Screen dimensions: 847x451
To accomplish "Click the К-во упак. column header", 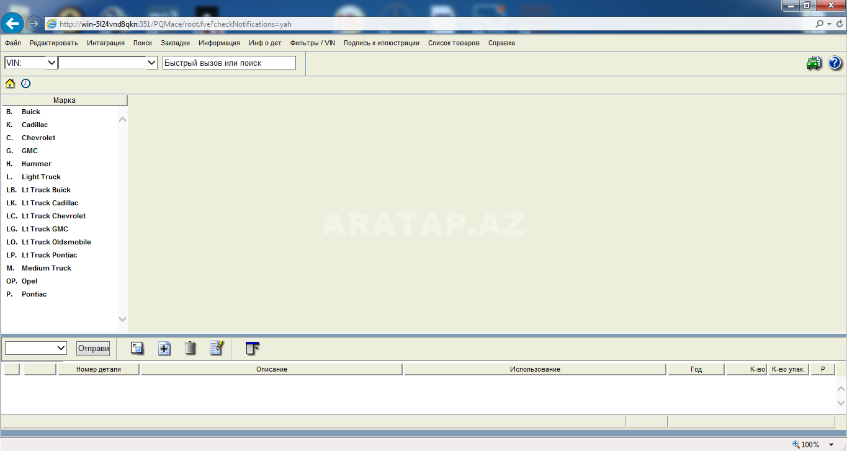I will tap(788, 369).
